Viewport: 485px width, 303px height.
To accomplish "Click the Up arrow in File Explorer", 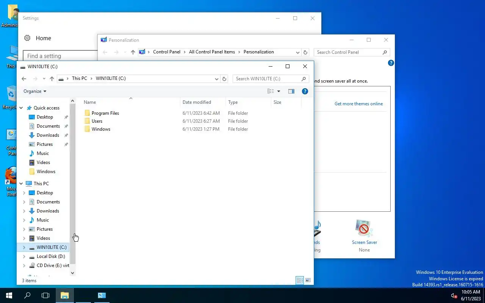I will [x=52, y=79].
